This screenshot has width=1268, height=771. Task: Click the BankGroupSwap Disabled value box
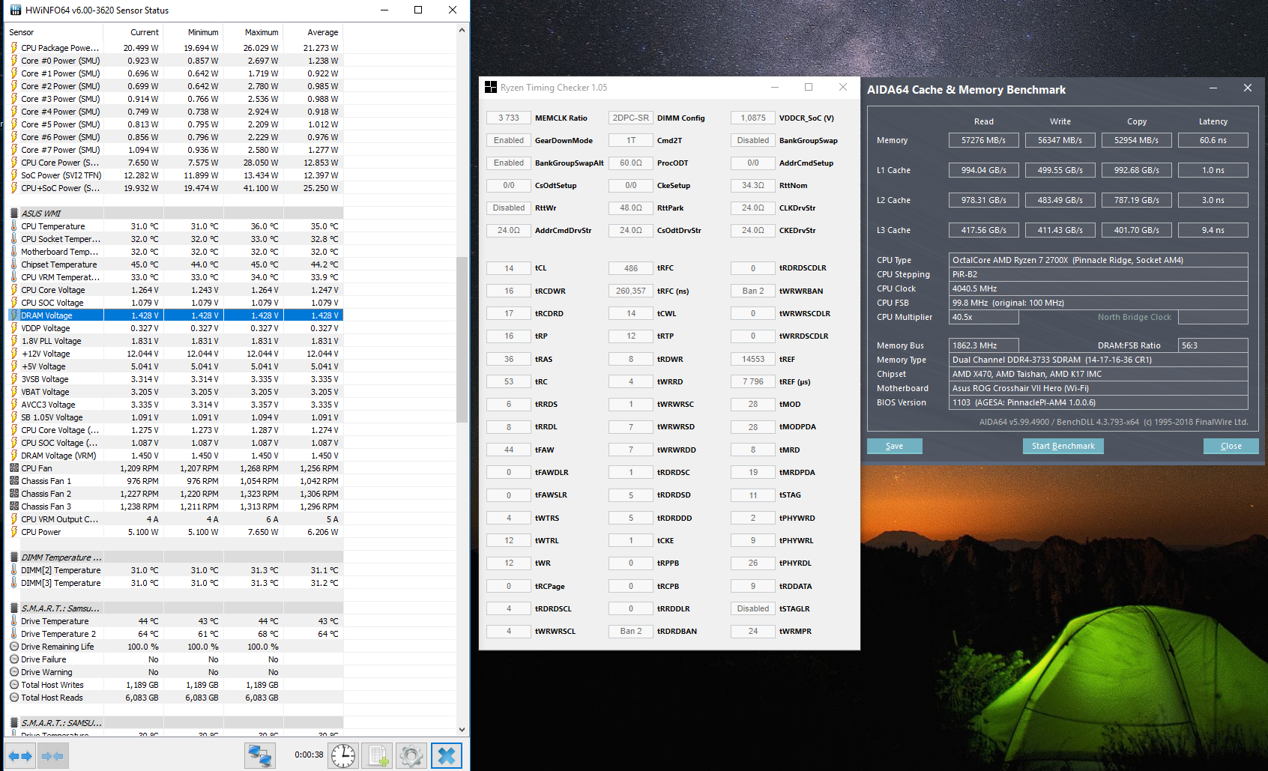point(753,140)
